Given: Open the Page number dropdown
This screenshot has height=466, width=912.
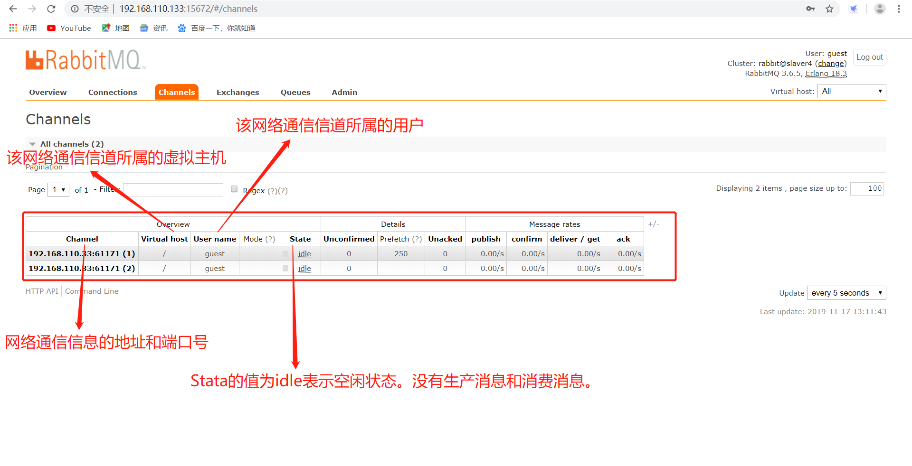Looking at the screenshot, I should coord(58,189).
